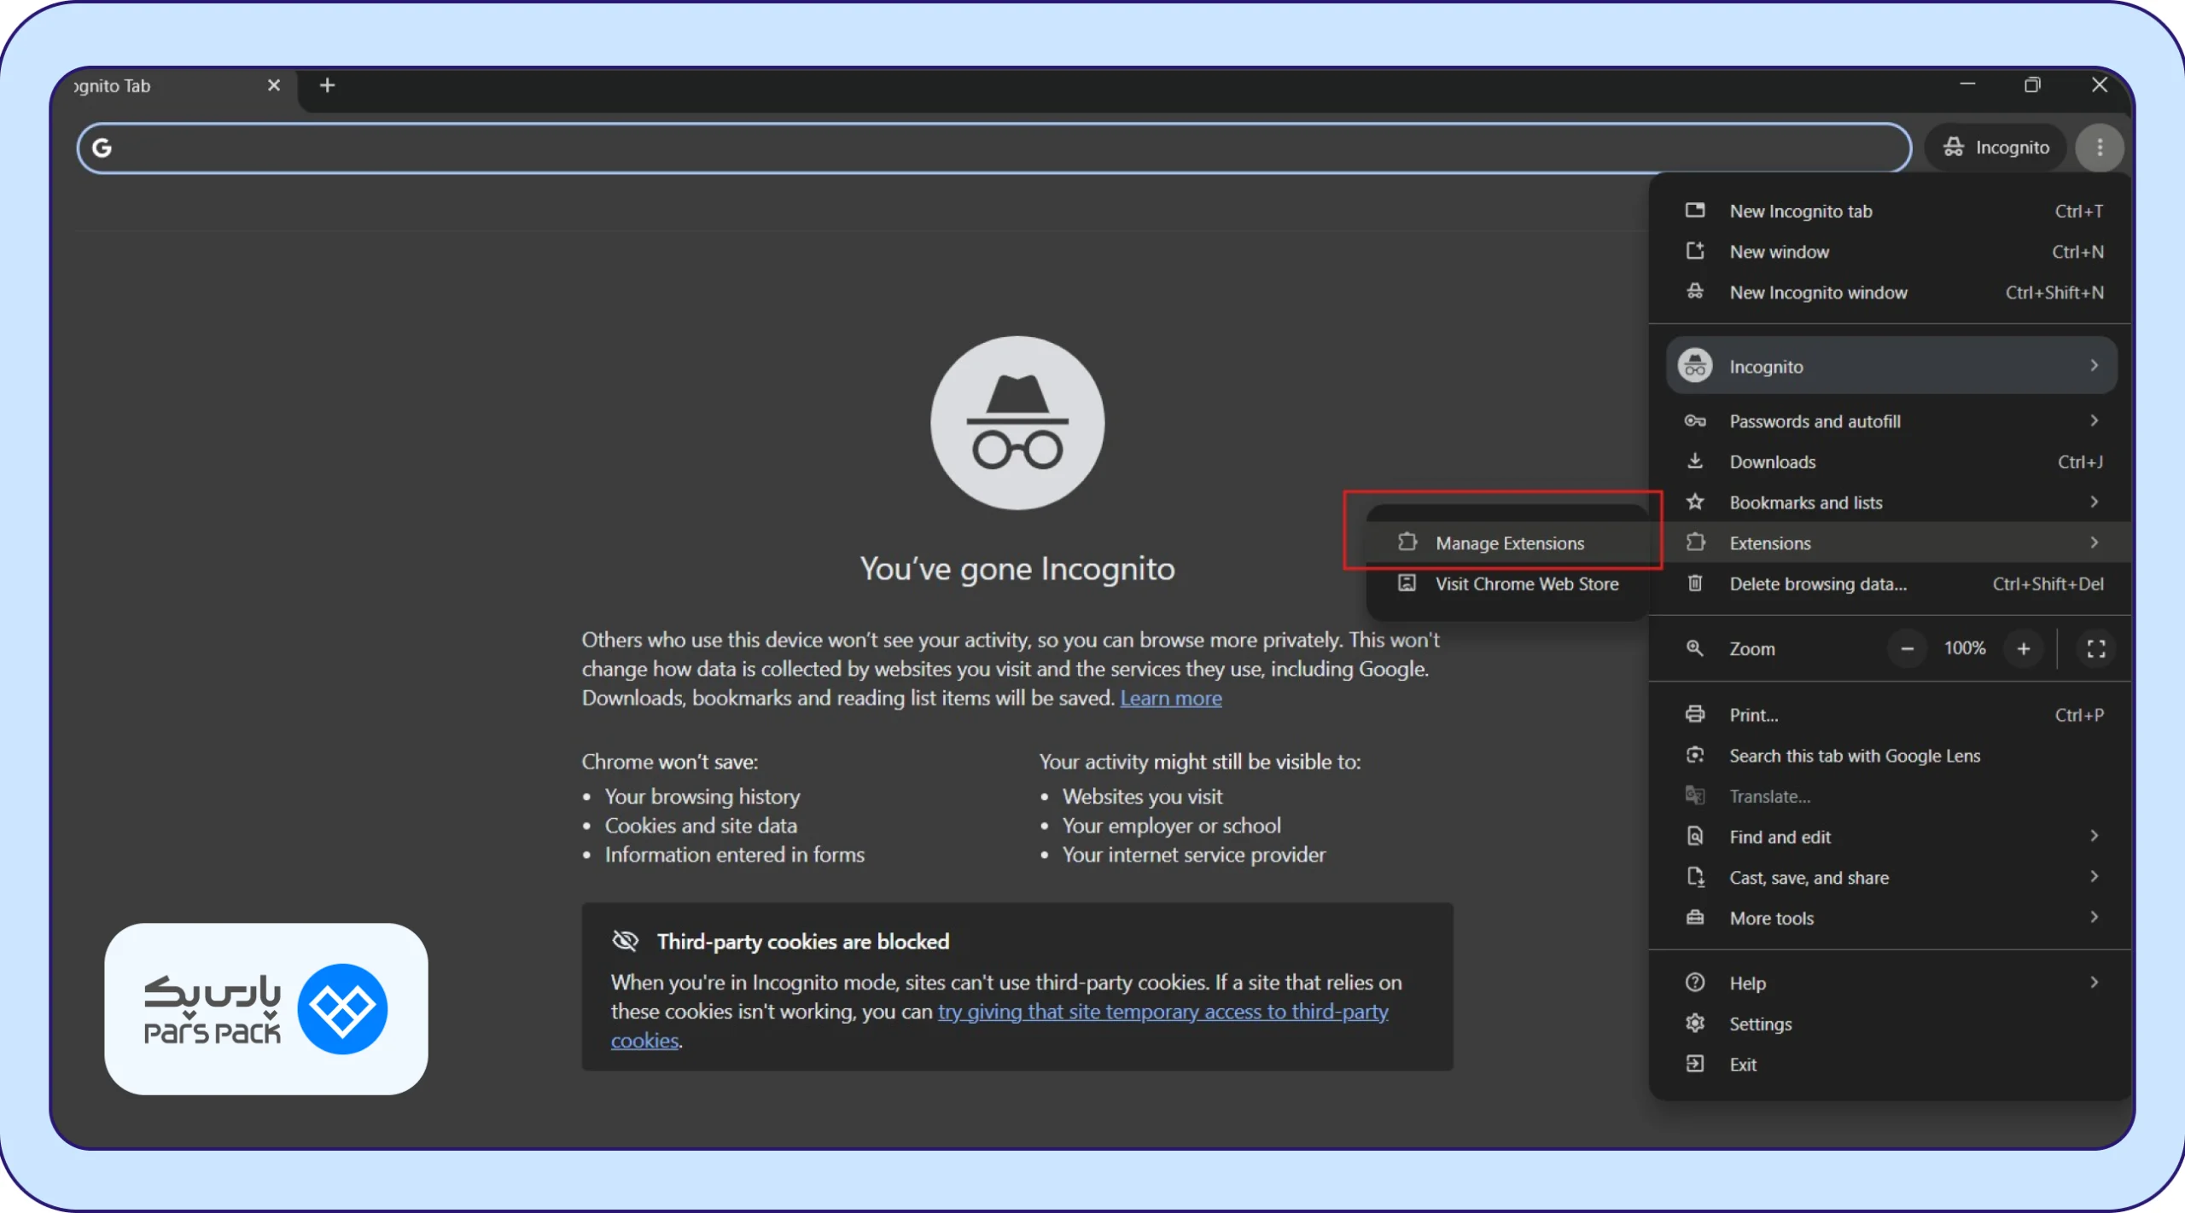Choose Visit Chrome Web Store
Image resolution: width=2185 pixels, height=1213 pixels.
coord(1507,583)
